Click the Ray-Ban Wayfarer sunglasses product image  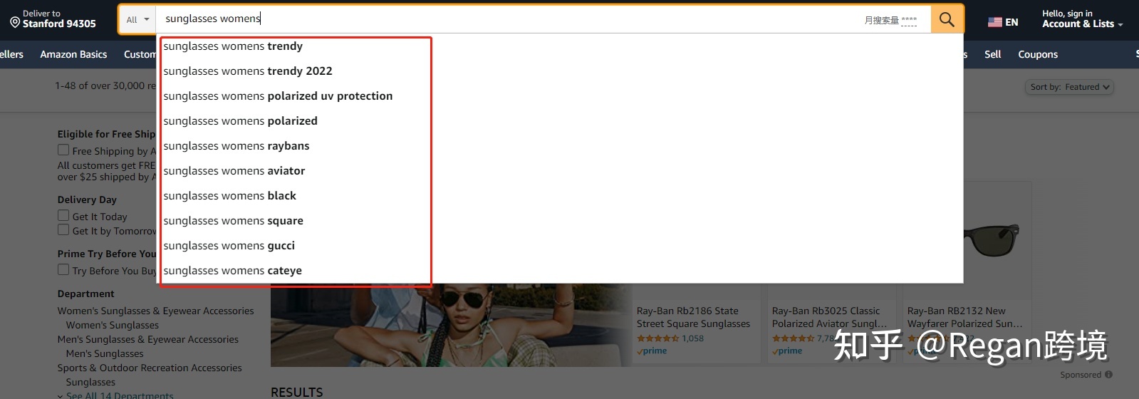(x=989, y=239)
